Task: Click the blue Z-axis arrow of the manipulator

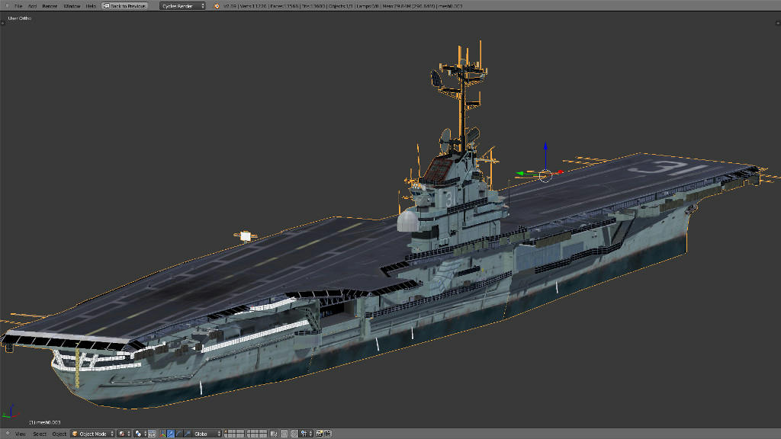Action: pos(545,147)
